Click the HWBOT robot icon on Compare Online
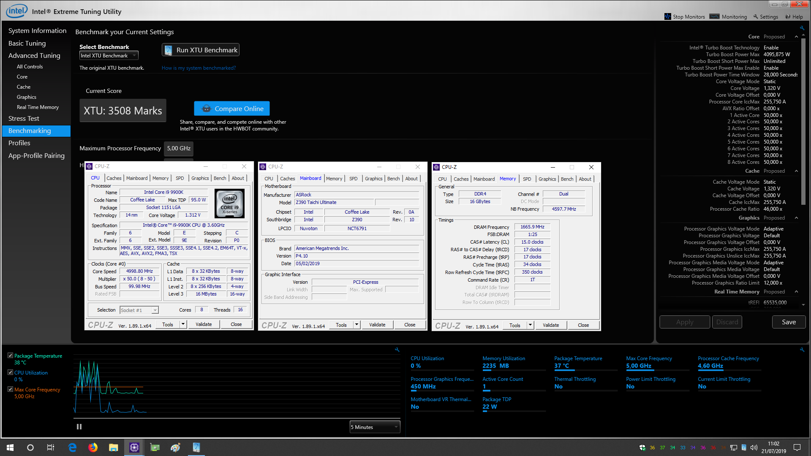 tap(206, 109)
